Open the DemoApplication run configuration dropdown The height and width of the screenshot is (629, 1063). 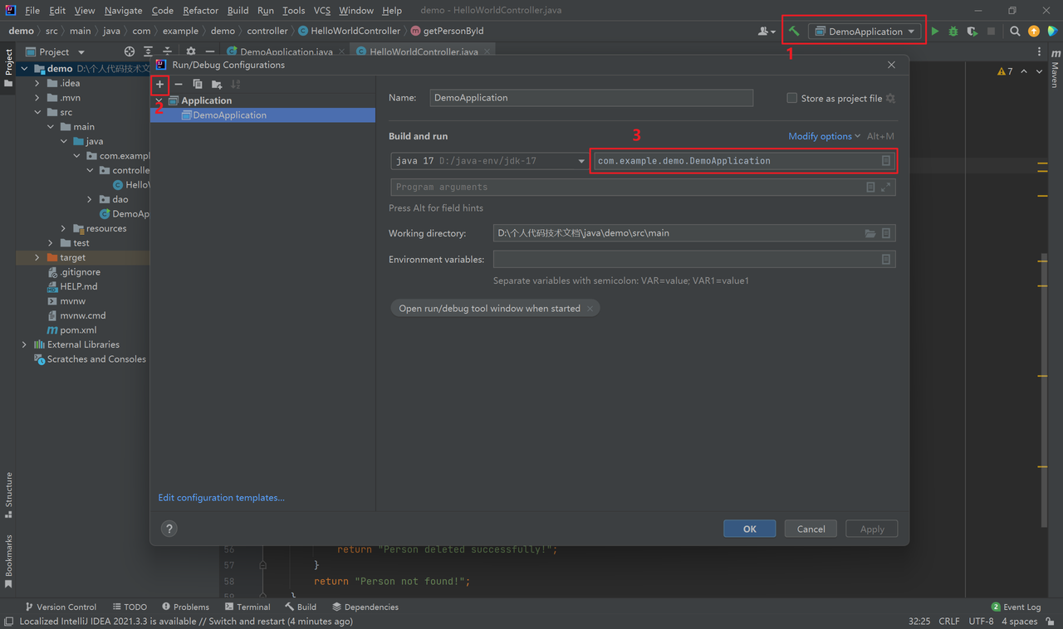[x=865, y=32]
